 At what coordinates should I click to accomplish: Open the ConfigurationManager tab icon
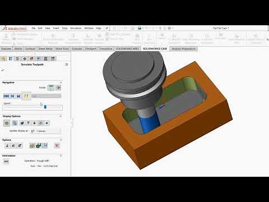point(17,59)
